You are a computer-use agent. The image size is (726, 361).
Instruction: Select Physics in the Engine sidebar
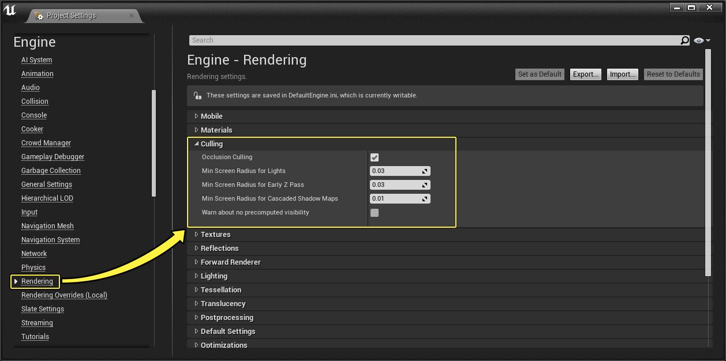pos(33,268)
